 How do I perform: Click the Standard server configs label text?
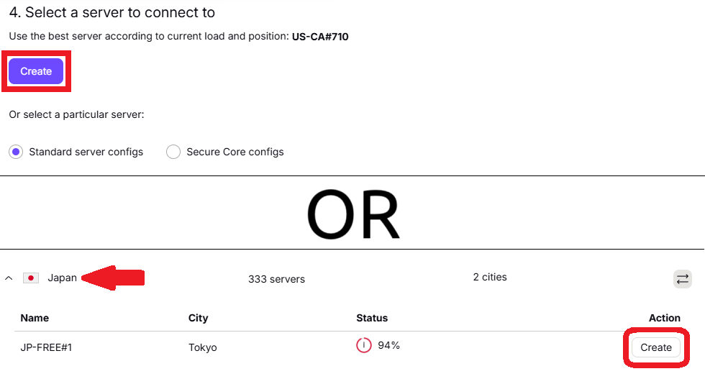pos(86,152)
